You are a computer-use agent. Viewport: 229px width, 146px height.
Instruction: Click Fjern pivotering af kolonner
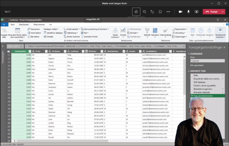(95, 29)
